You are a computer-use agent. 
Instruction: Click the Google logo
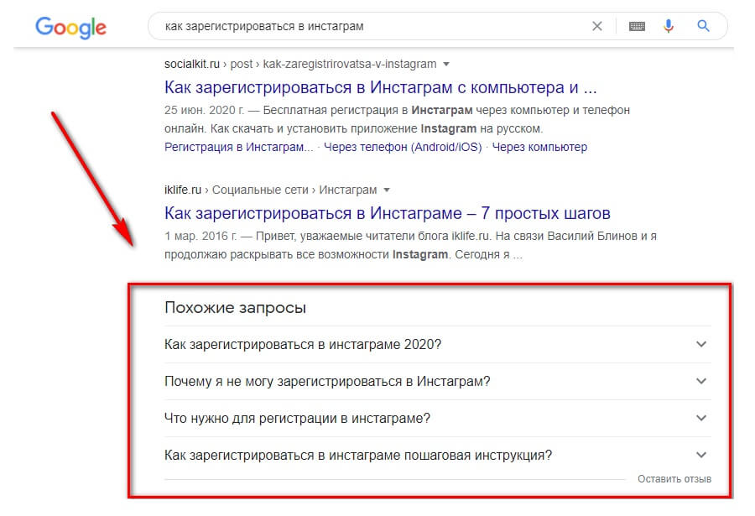[70, 28]
